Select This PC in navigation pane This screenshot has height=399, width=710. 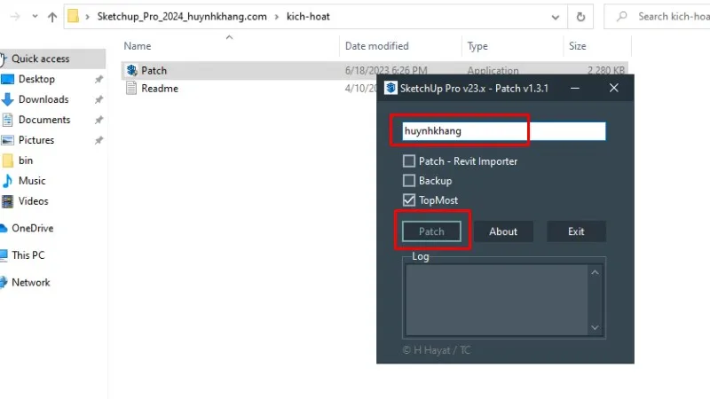tap(28, 255)
